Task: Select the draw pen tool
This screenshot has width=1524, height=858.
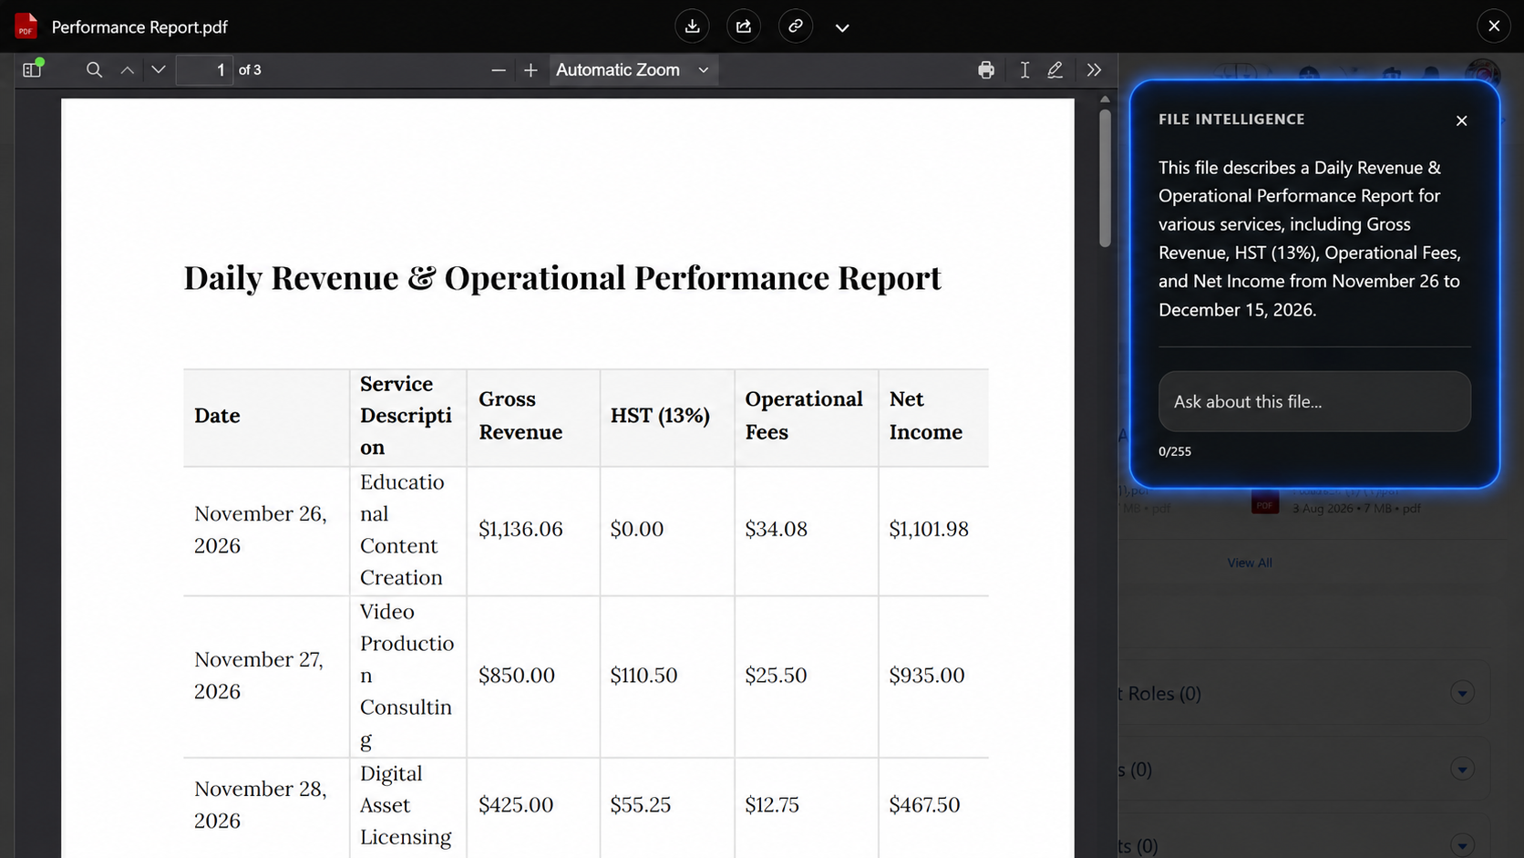Action: [x=1055, y=69]
